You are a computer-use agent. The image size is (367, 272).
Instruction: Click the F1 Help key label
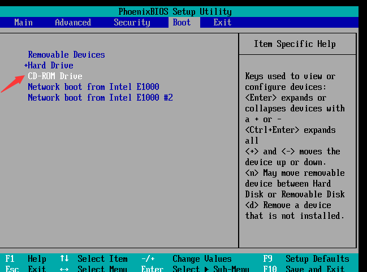[25, 259]
